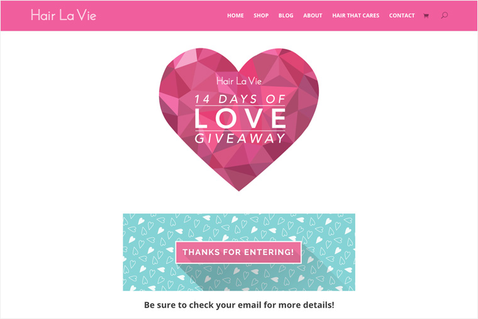Image resolution: width=478 pixels, height=319 pixels.
Task: Click the 14 DAYS OF heading text
Action: coord(240,99)
